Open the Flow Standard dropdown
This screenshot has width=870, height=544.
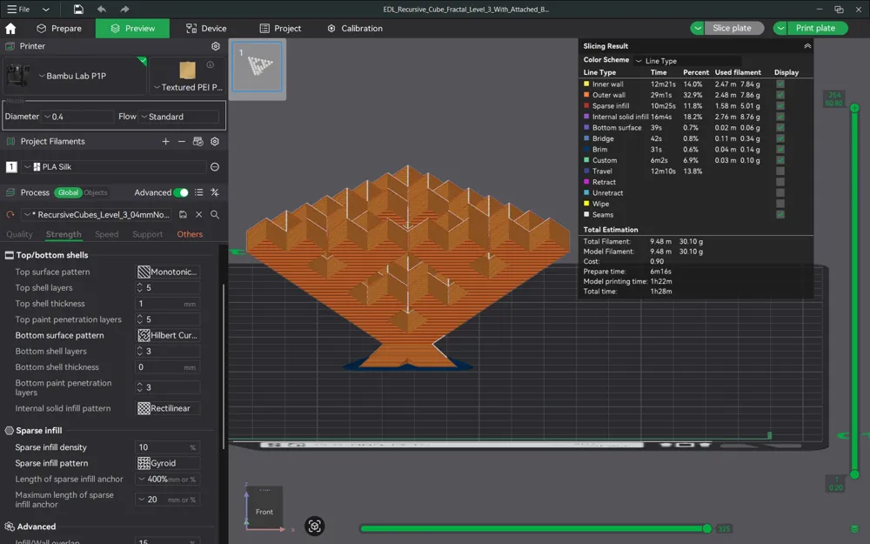[179, 117]
